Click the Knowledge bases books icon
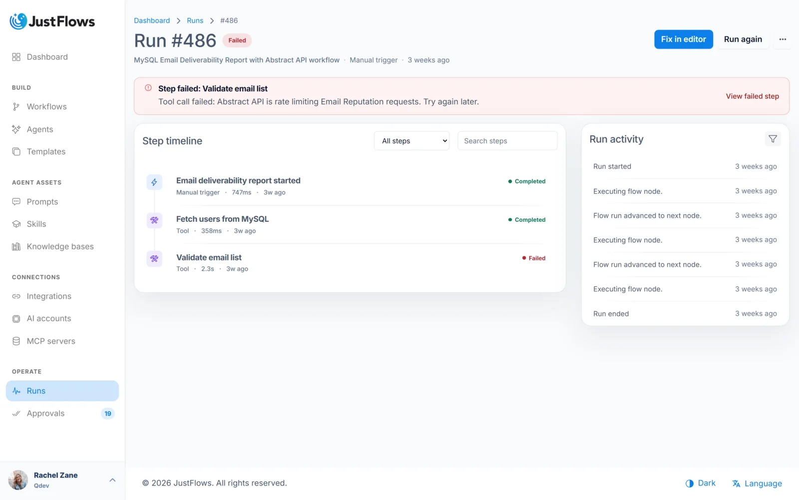 [x=16, y=246]
